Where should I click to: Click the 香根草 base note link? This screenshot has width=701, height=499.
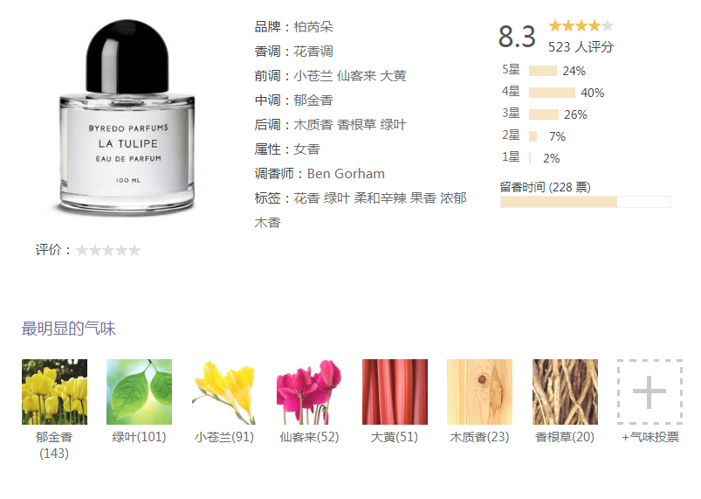point(357,125)
